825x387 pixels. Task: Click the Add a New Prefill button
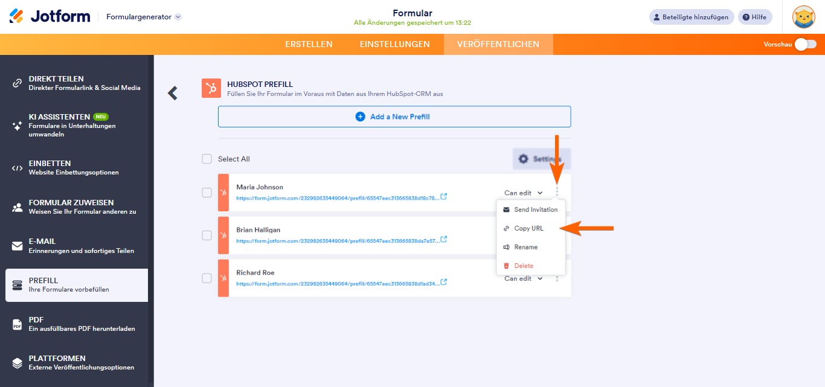coord(394,116)
